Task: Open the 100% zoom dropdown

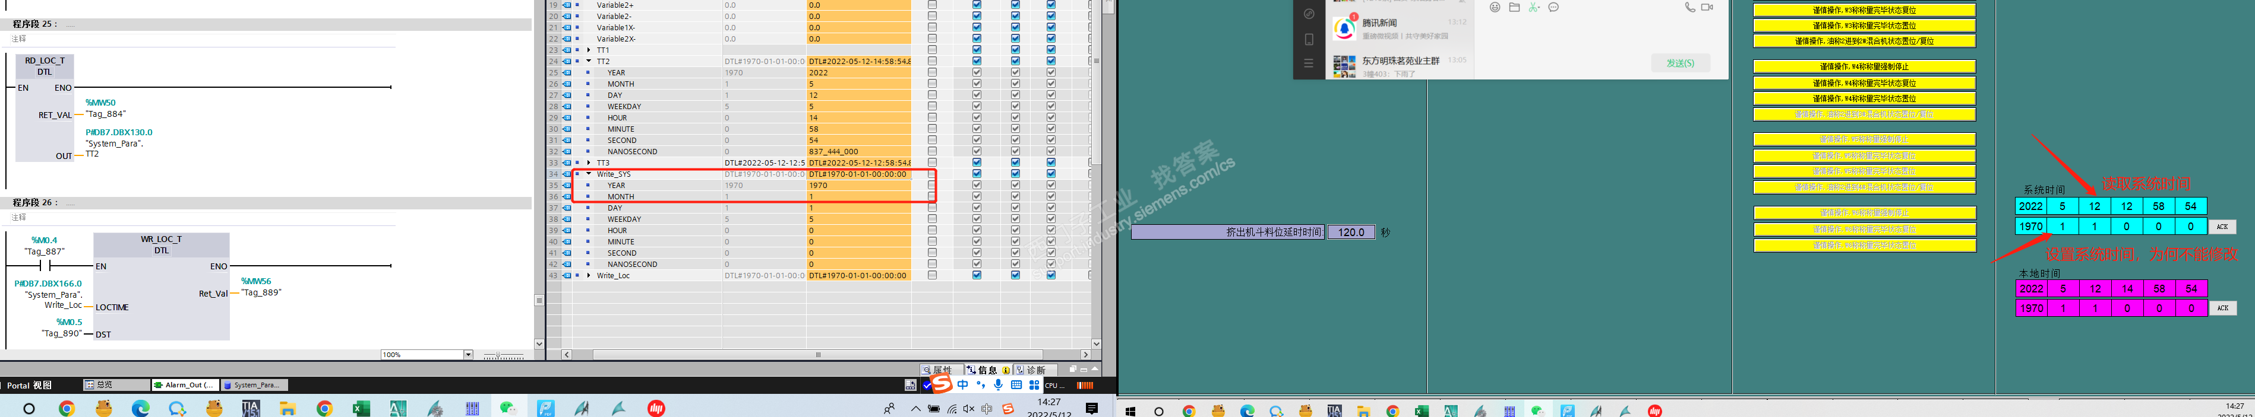Action: (468, 355)
